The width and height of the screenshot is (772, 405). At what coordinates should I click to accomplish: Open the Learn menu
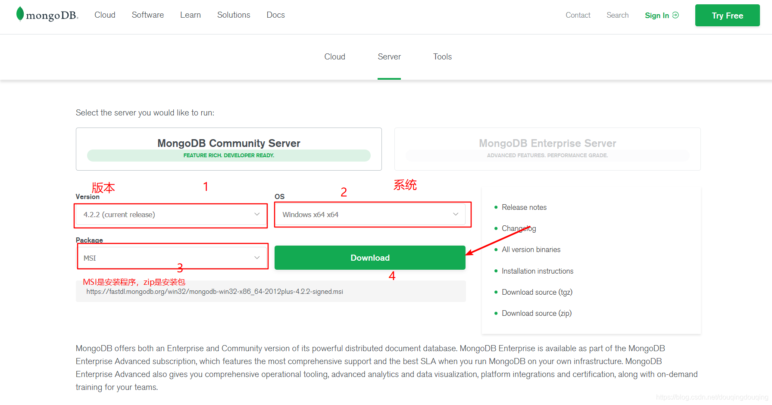pos(191,15)
